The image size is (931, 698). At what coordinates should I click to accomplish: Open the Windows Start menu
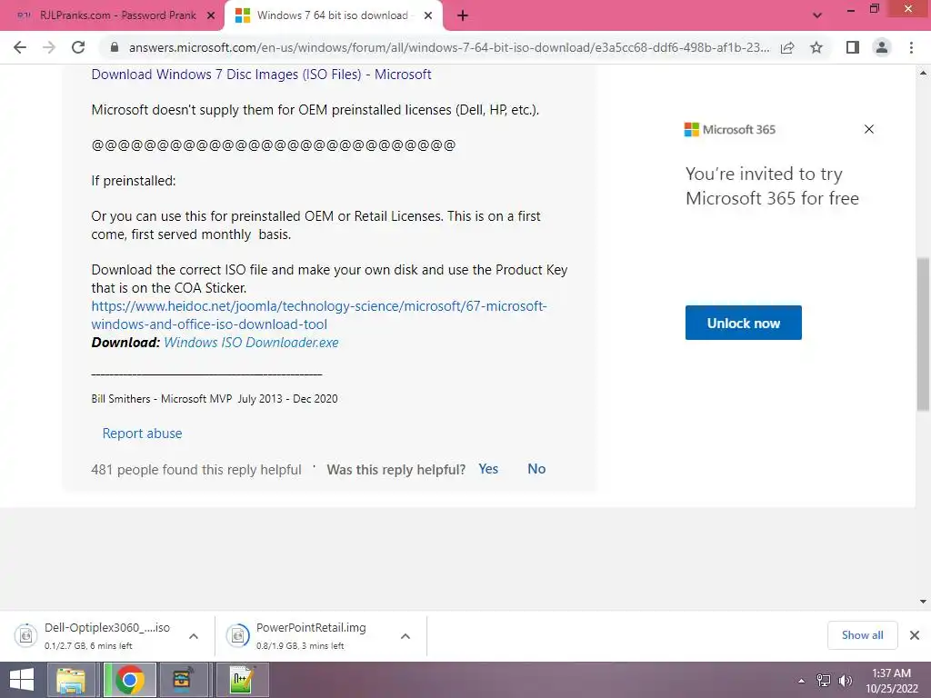[22, 680]
